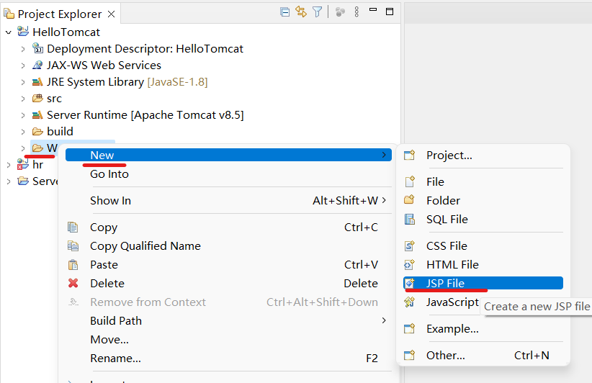Viewport: 592px width, 383px height.
Task: Close the Project Explorer tab
Action: tap(110, 14)
